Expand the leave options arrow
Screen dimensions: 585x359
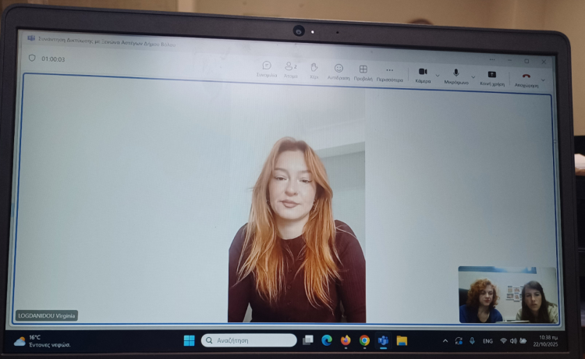[544, 80]
